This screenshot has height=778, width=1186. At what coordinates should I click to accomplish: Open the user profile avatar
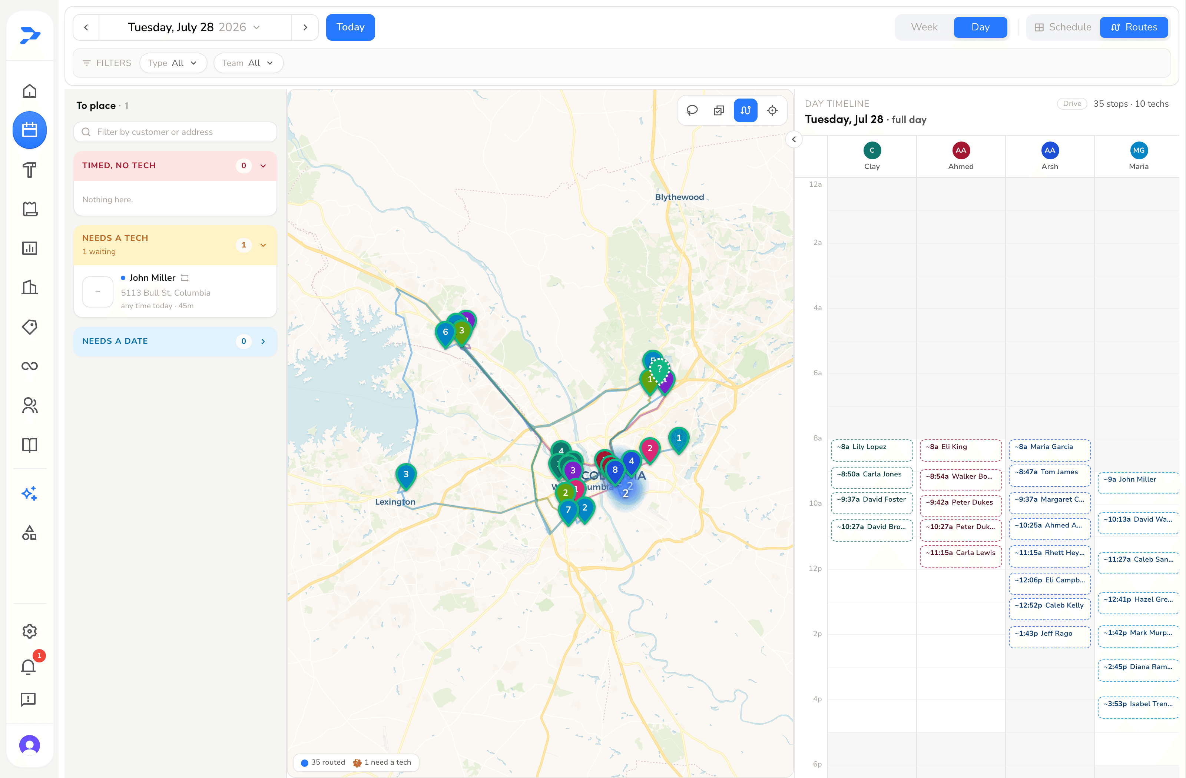coord(29,745)
